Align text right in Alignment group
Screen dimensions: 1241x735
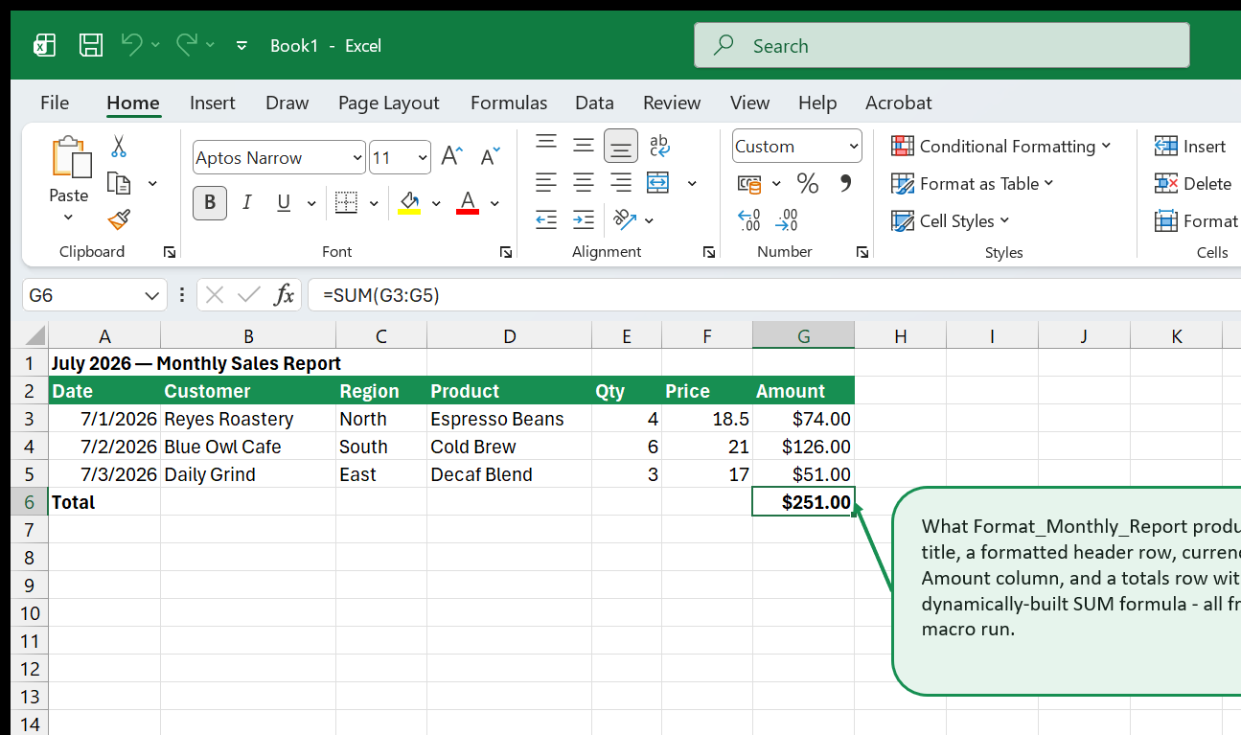click(x=621, y=182)
